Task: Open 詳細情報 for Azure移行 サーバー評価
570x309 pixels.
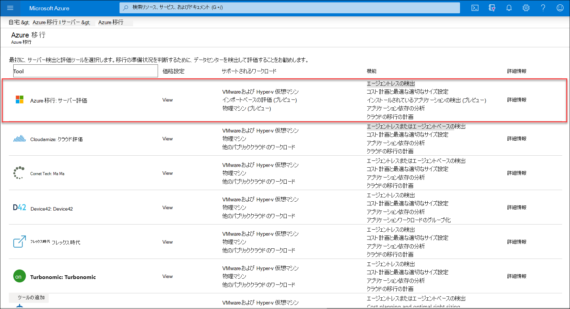Action: pos(517,100)
